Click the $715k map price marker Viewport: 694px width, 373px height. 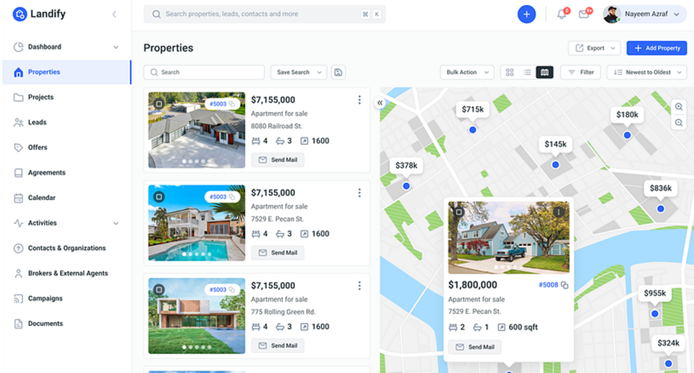472,110
